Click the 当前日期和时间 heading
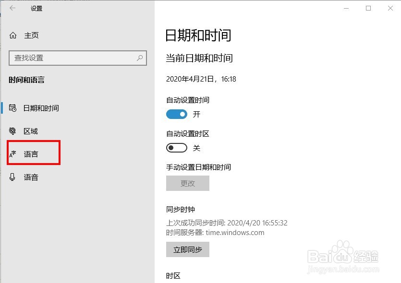Image resolution: width=401 pixels, height=283 pixels. (x=199, y=58)
